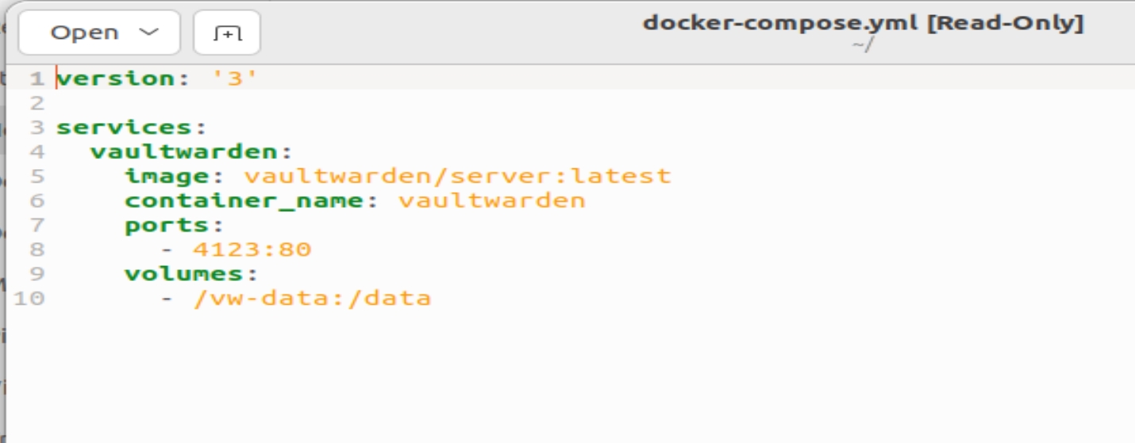Create a new document with the new-tab icon
This screenshot has width=1135, height=443.
227,33
